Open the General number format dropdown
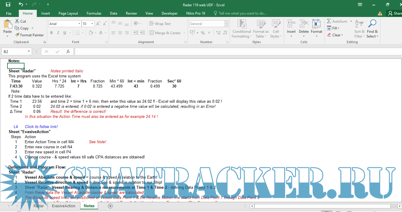The image size is (402, 212). pos(226,24)
